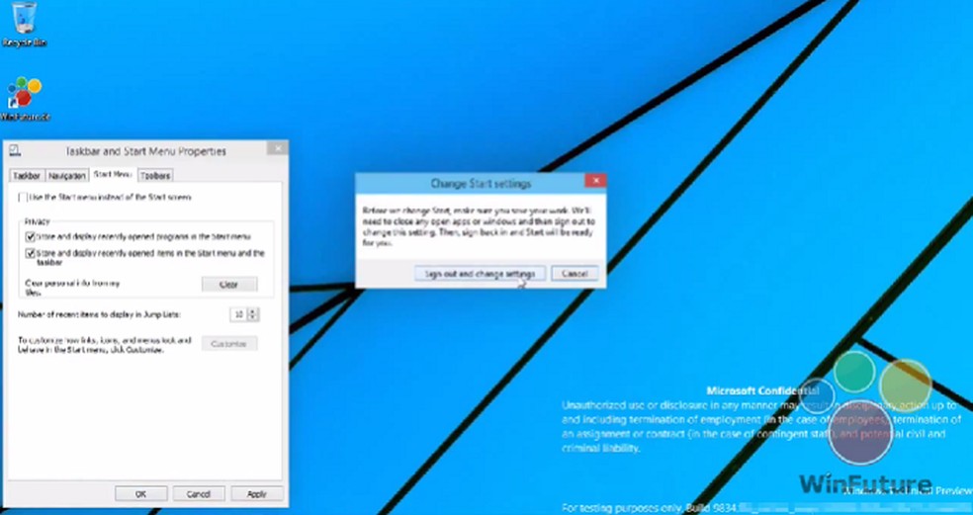
Task: Click the Privacy group label
Action: pos(37,221)
